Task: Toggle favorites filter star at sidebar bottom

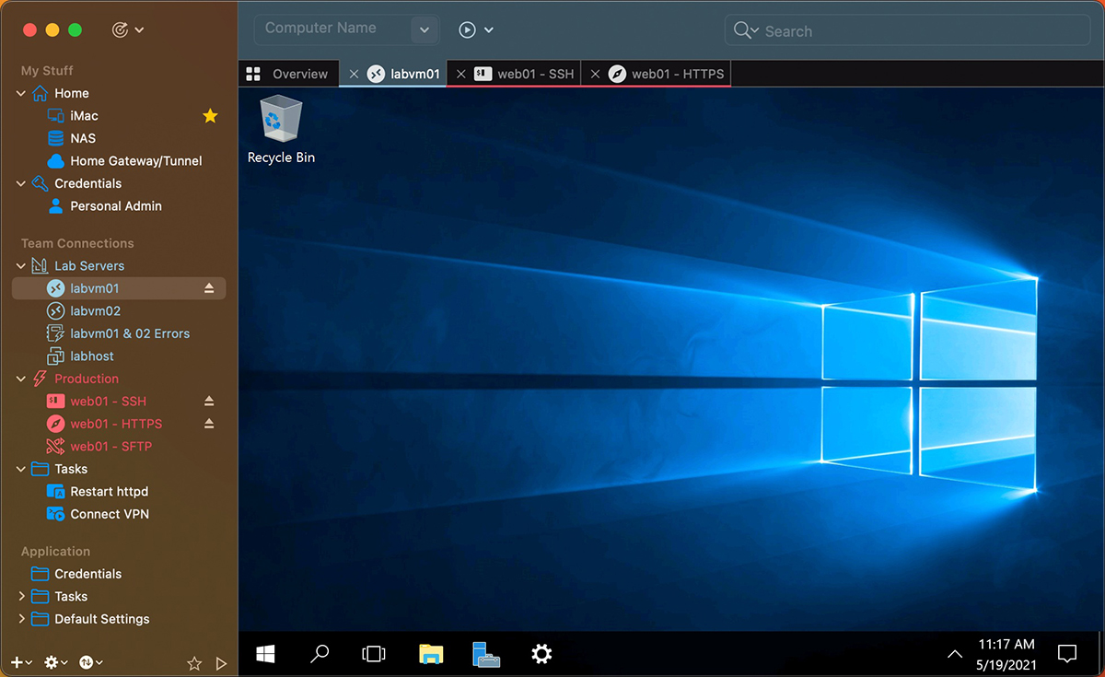Action: coord(194,663)
